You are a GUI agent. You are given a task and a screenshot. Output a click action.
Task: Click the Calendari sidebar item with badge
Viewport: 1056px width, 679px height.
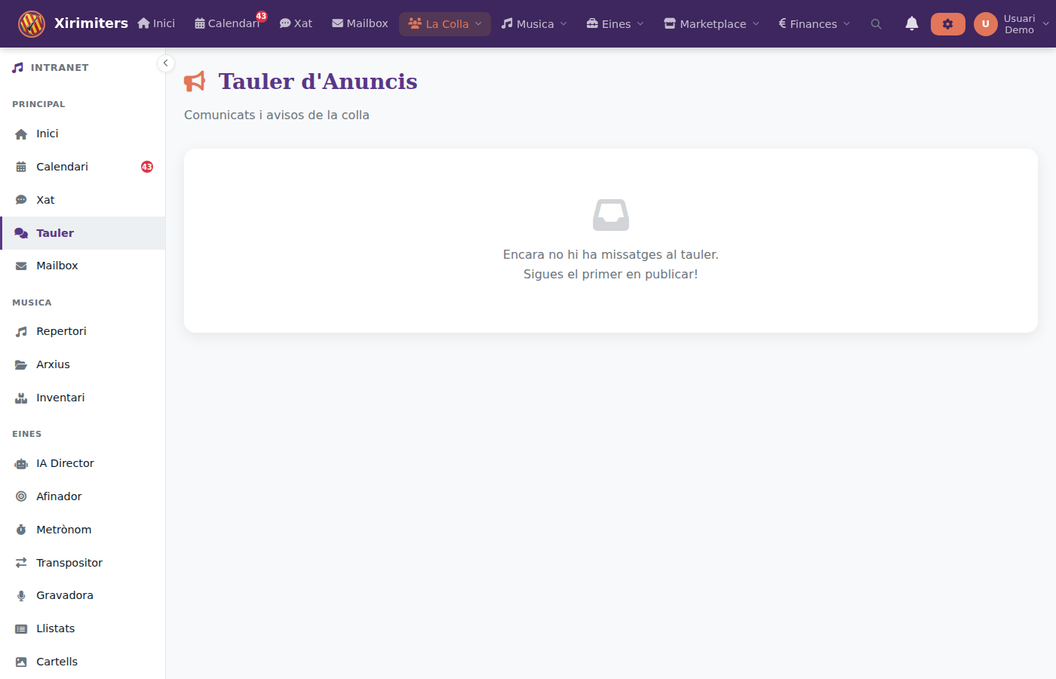point(62,167)
